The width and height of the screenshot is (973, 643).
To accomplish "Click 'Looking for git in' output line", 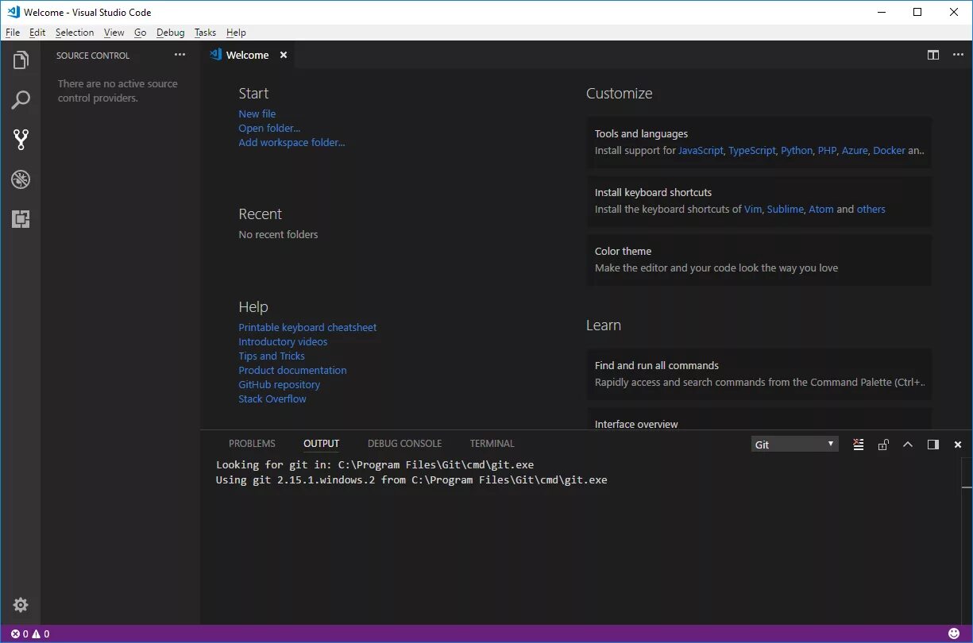I will pos(375,464).
